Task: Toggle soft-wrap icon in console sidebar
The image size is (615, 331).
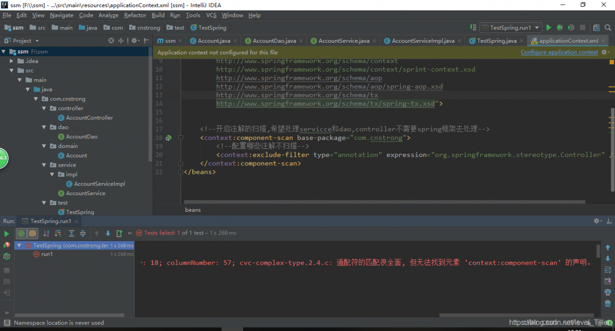Action: [608, 270]
